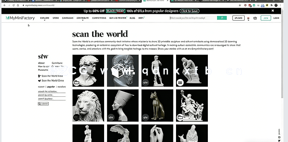Open the bearded head profile thumbnail
Viewport: 288px width, 142px height.
123,71
